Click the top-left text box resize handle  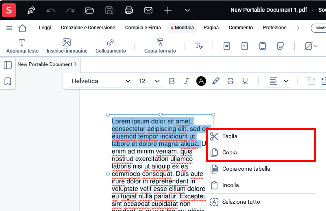(108, 114)
